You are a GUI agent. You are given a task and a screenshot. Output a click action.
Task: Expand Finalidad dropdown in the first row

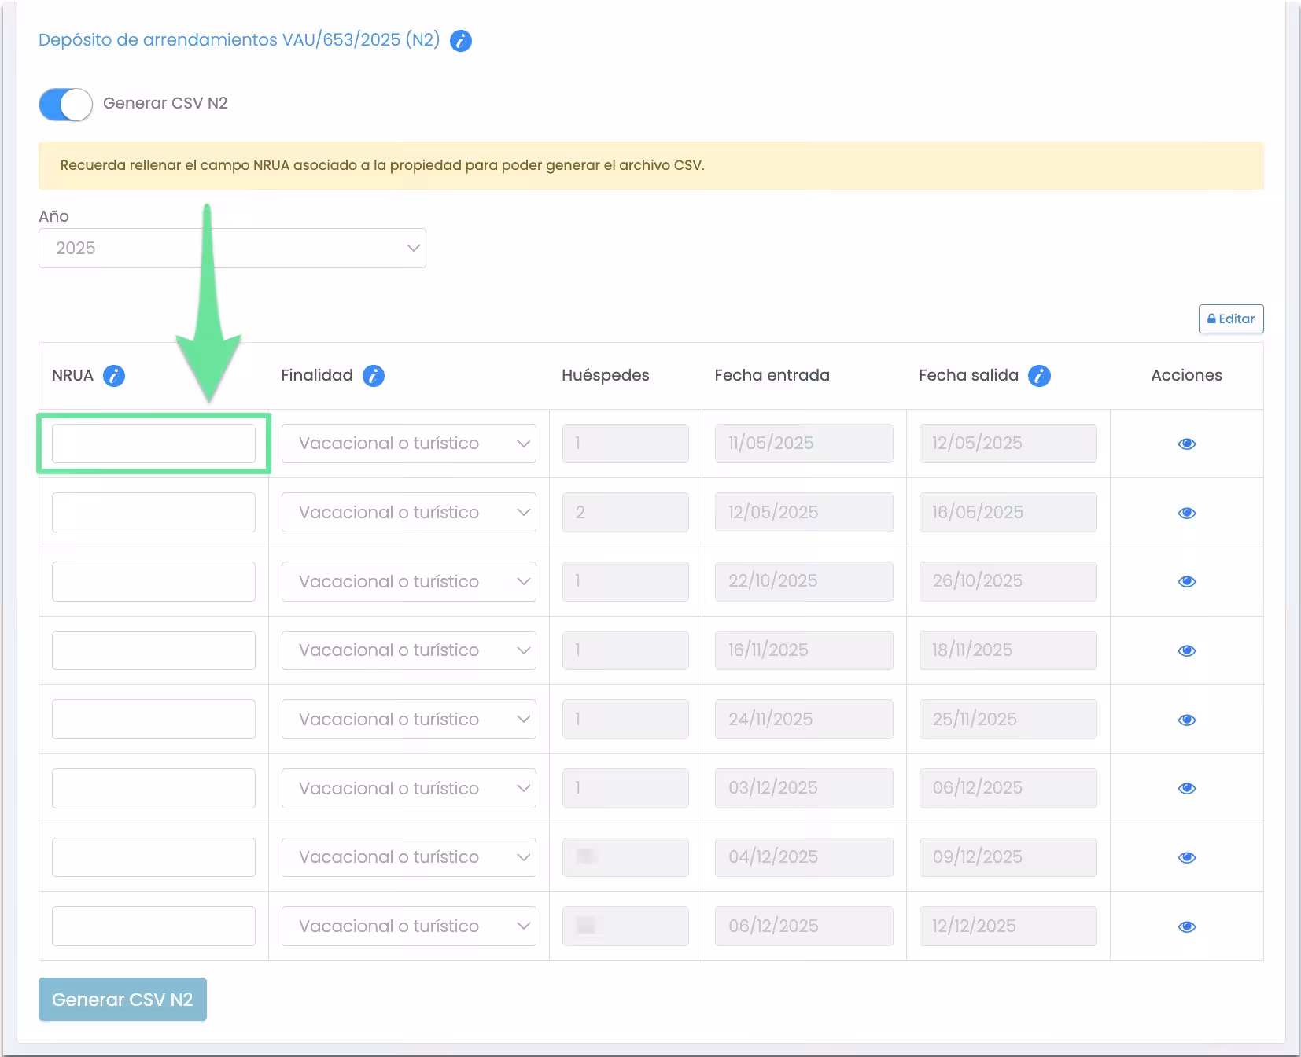pyautogui.click(x=408, y=444)
